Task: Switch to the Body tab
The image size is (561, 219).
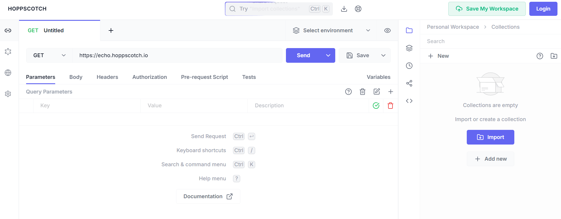Action: [76, 77]
